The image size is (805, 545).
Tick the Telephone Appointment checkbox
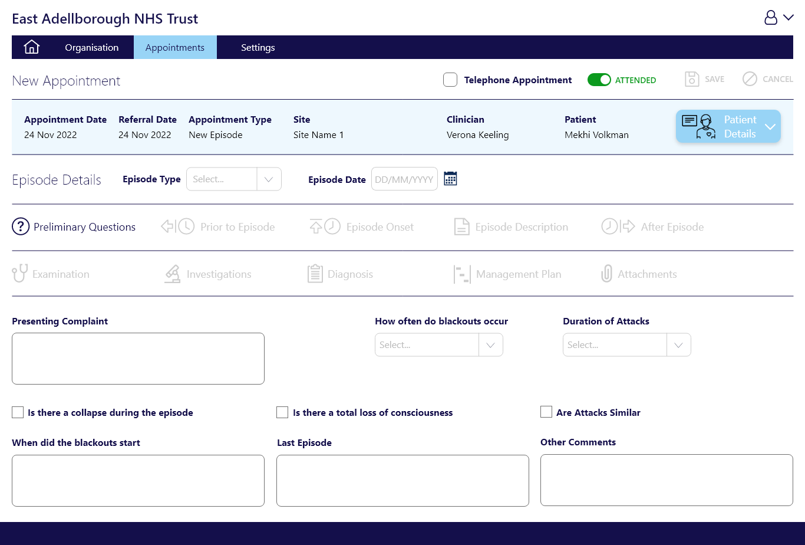450,80
